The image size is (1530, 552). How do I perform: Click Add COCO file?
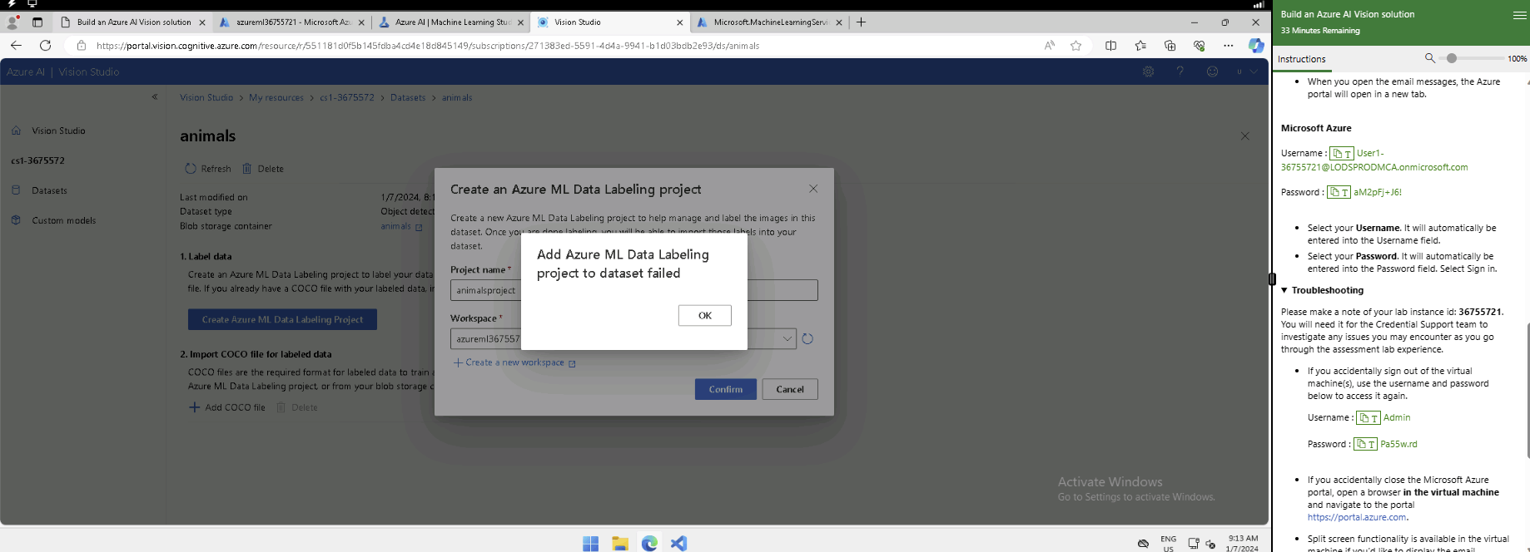[x=227, y=407]
